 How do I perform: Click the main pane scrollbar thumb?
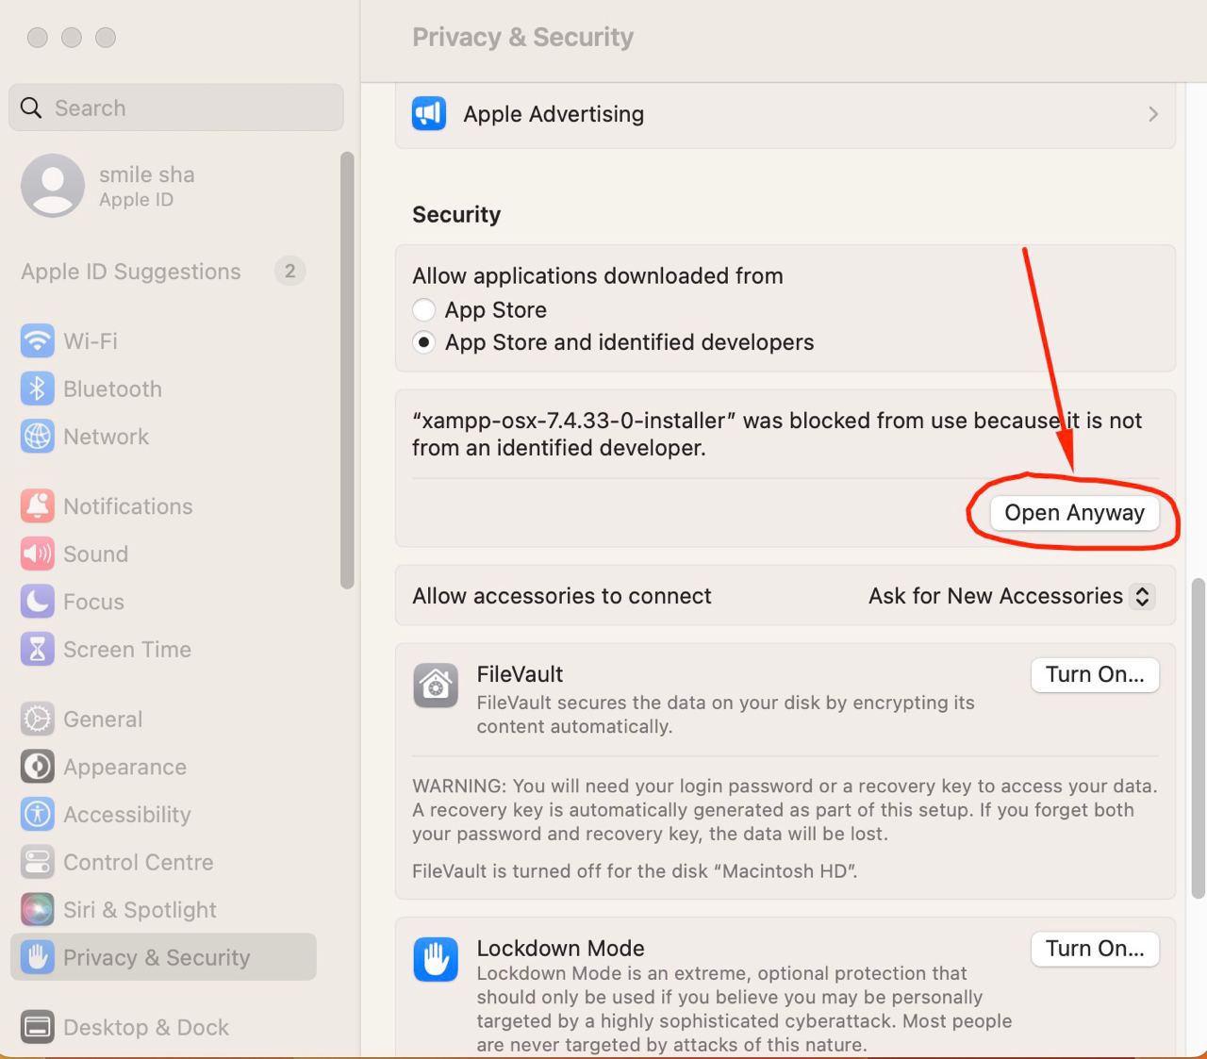tap(1199, 738)
